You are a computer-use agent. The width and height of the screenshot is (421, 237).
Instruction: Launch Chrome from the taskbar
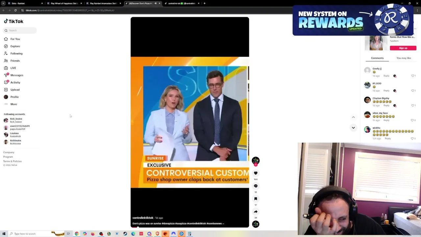click(x=77, y=234)
